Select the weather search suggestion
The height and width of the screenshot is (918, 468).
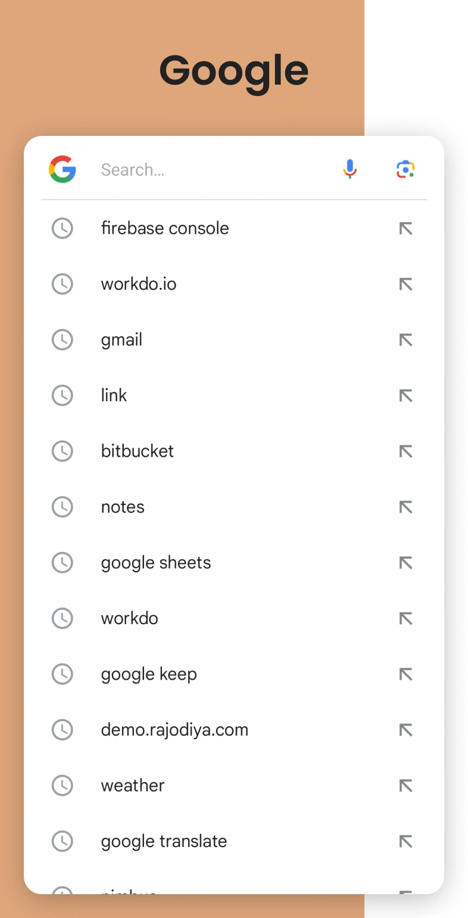tap(234, 785)
